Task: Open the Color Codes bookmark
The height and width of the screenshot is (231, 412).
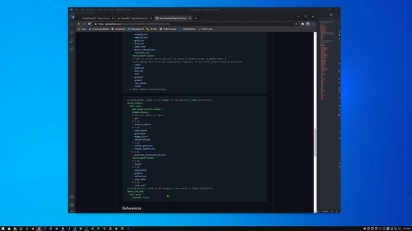Action: pyautogui.click(x=205, y=29)
